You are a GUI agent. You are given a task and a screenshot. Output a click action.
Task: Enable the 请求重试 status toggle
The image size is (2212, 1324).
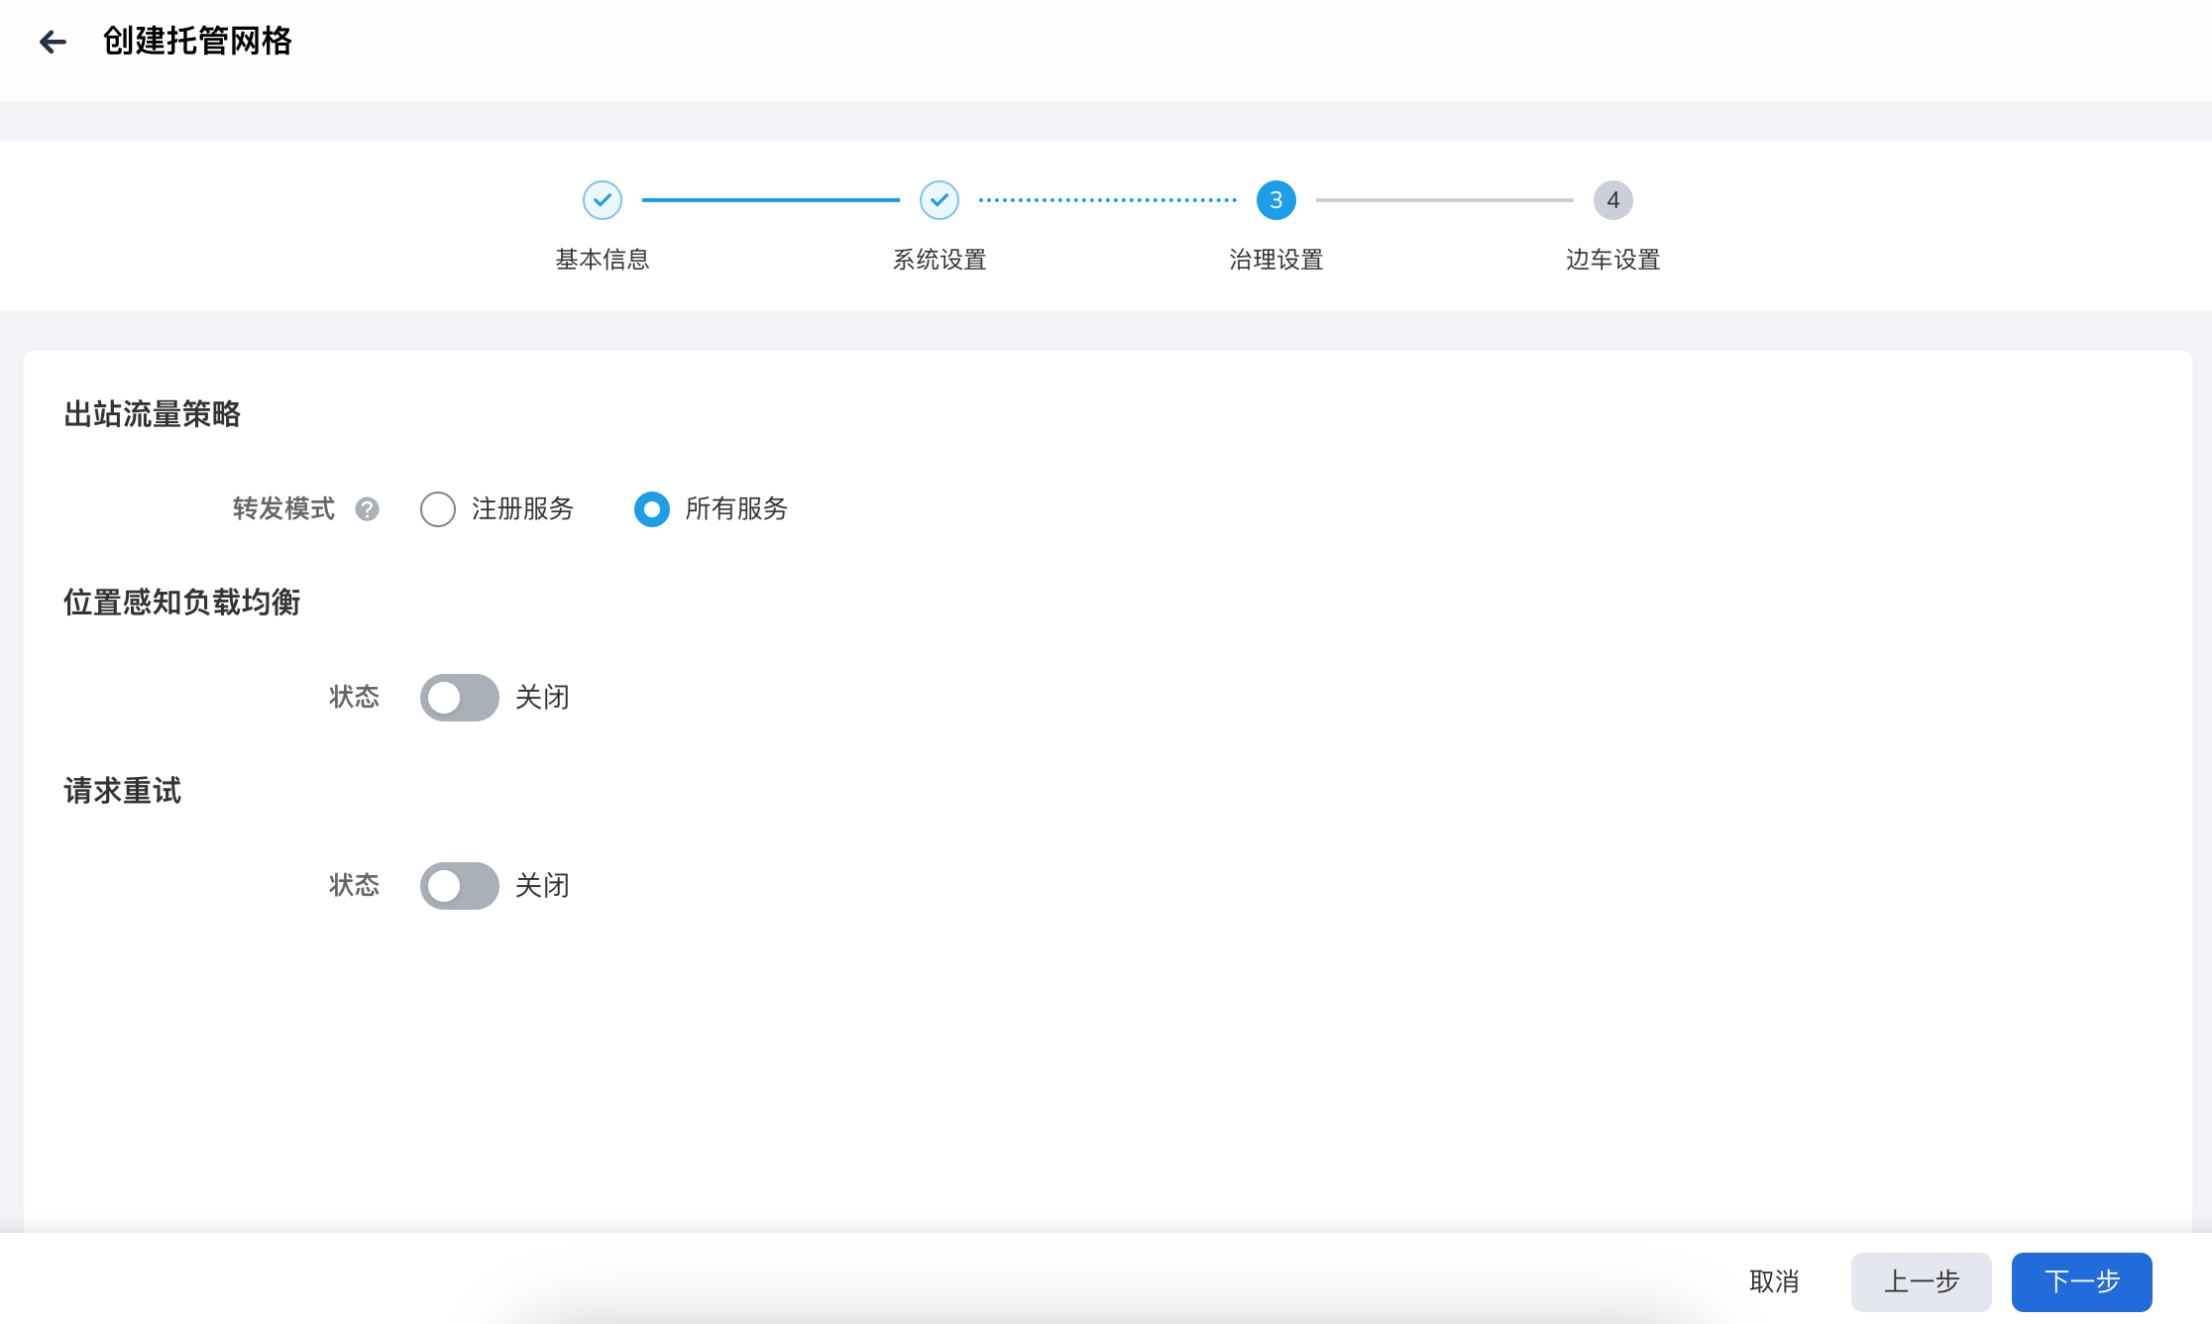pos(459,885)
